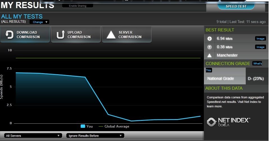The width and height of the screenshot is (270, 141).
Task: Click the Manchester server triangle icon
Action: tap(209, 56)
